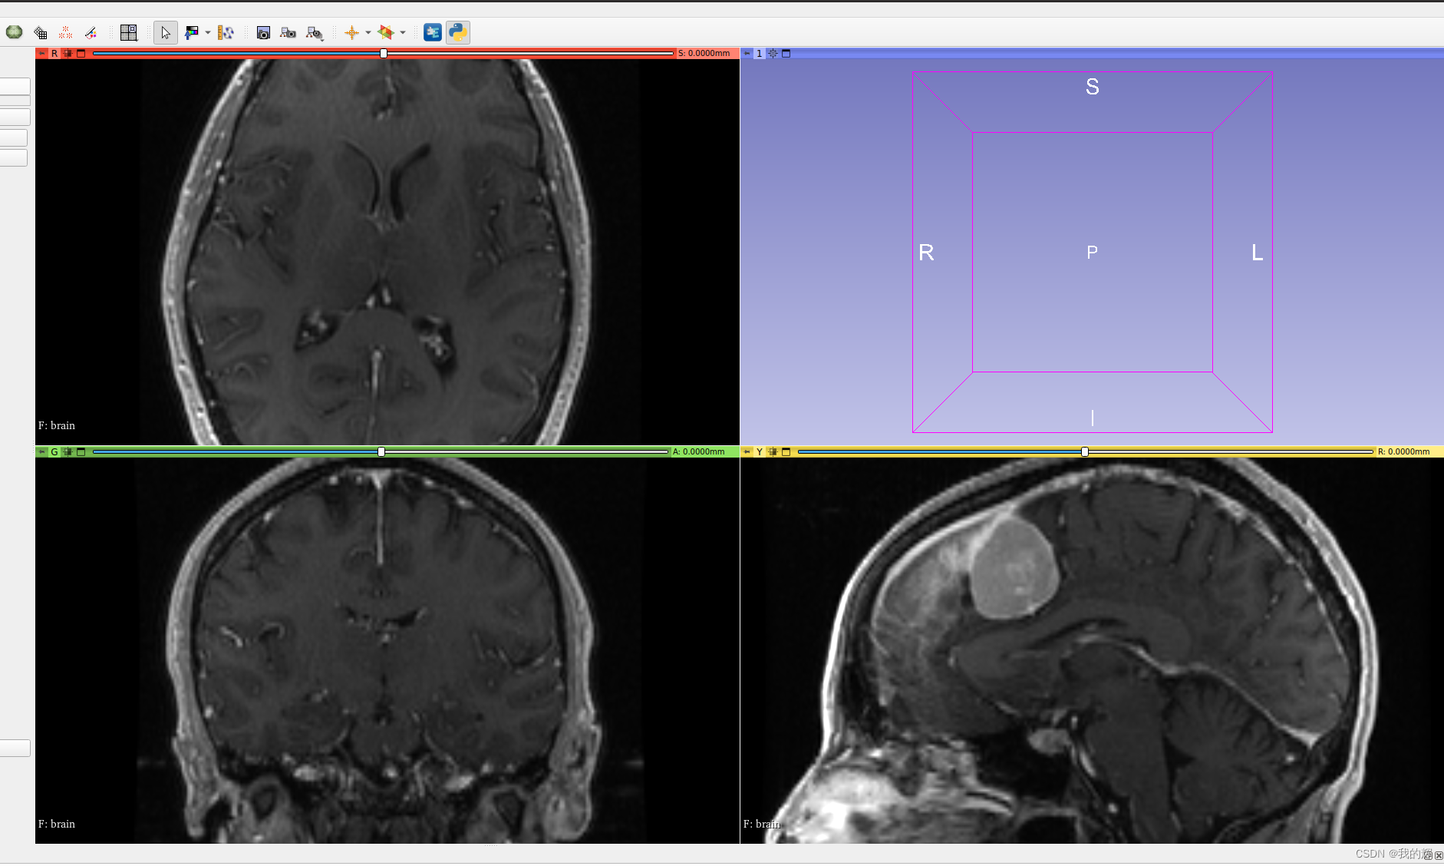Open the Segment Editor module icon

[x=91, y=32]
